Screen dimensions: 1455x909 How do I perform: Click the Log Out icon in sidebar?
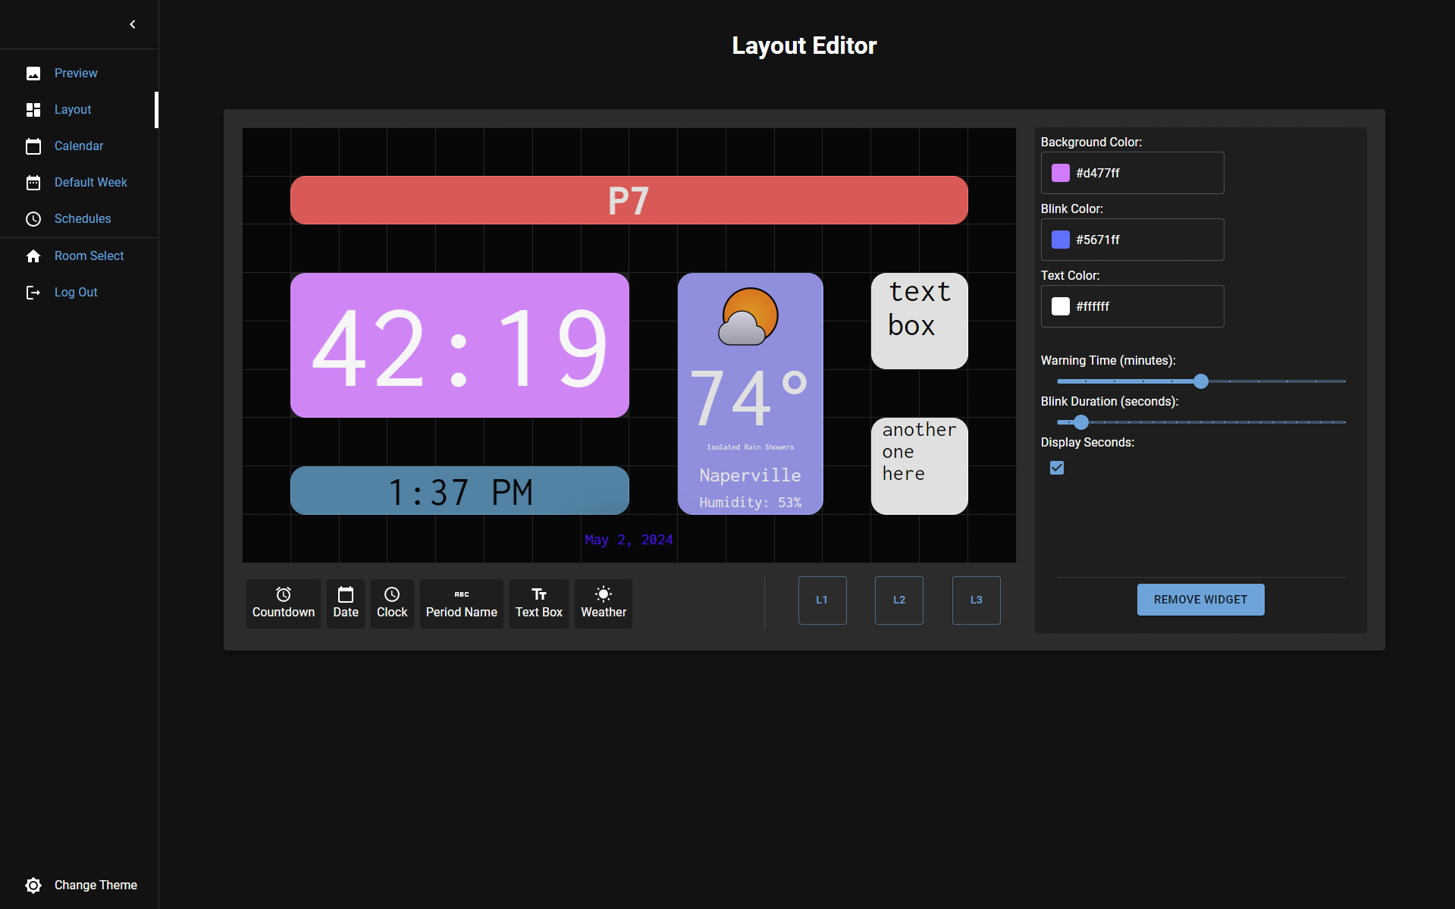tap(33, 292)
